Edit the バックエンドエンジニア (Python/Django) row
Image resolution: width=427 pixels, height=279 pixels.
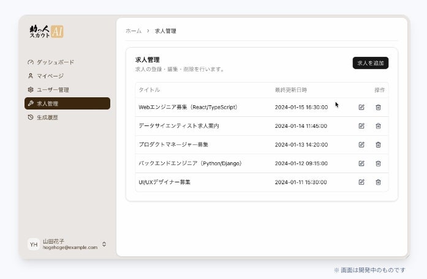(x=361, y=163)
